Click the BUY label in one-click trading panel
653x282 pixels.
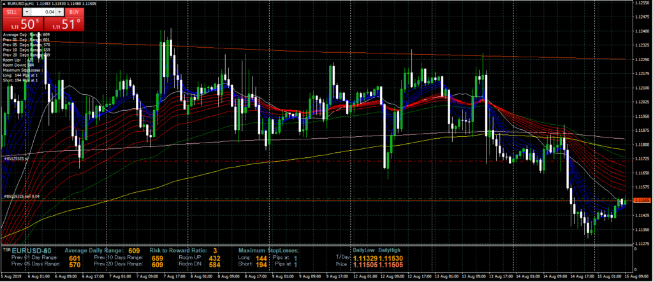(74, 12)
